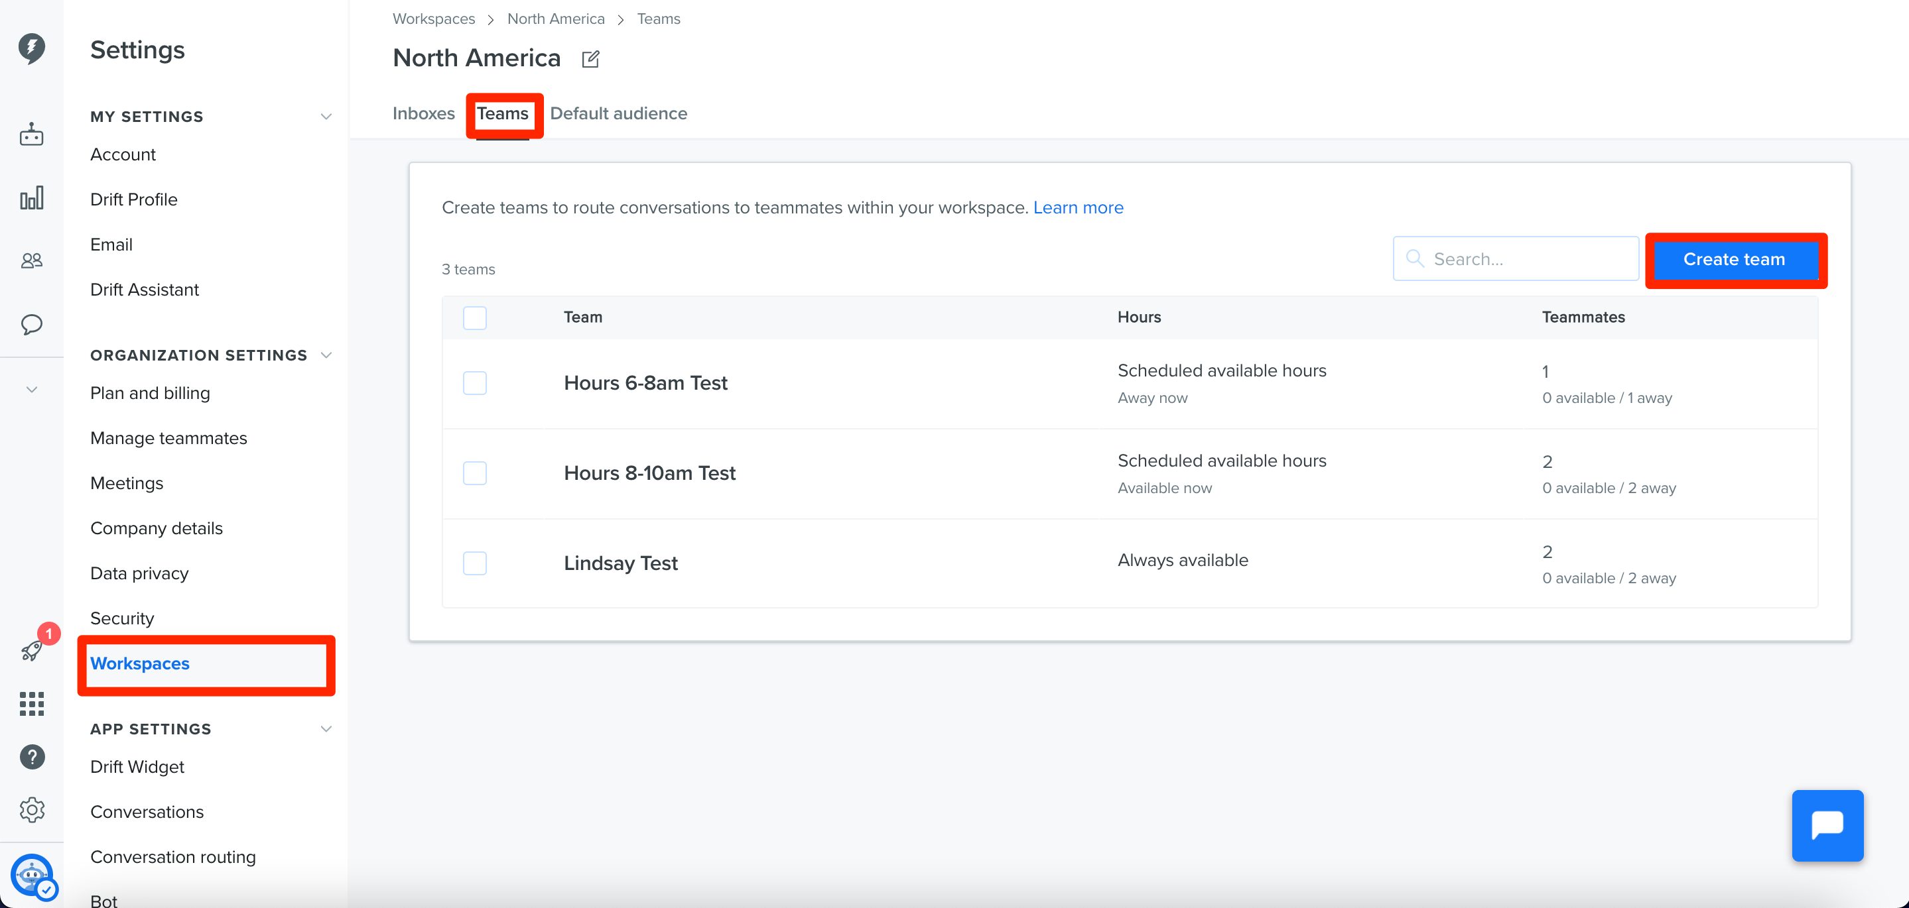The width and height of the screenshot is (1909, 908).
Task: Select the Teams tab
Action: (x=502, y=113)
